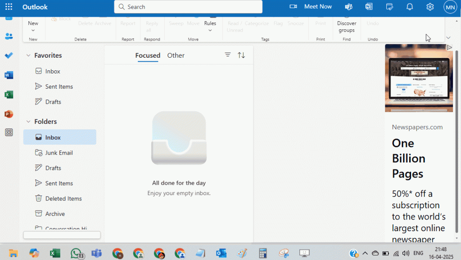Expand the New mail dropdown
The height and width of the screenshot is (260, 461).
pyautogui.click(x=33, y=30)
